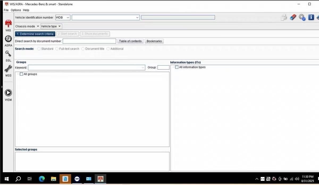319x185 pixels.
Task: Click the WIS/ASRA title bar app icon
Action: (x=7, y=4)
